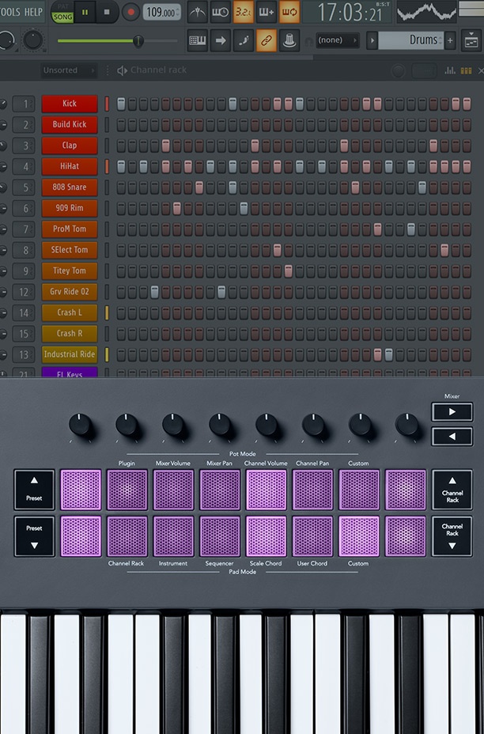
Task: Click the stop button
Action: click(x=107, y=12)
